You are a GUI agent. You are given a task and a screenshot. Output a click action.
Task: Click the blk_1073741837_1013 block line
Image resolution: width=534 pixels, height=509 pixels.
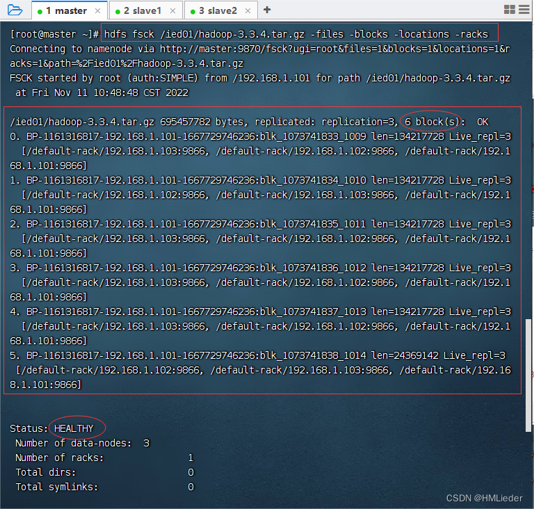261,312
